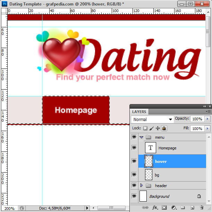Select the header group
This screenshot has width=212, height=212.
click(x=172, y=185)
